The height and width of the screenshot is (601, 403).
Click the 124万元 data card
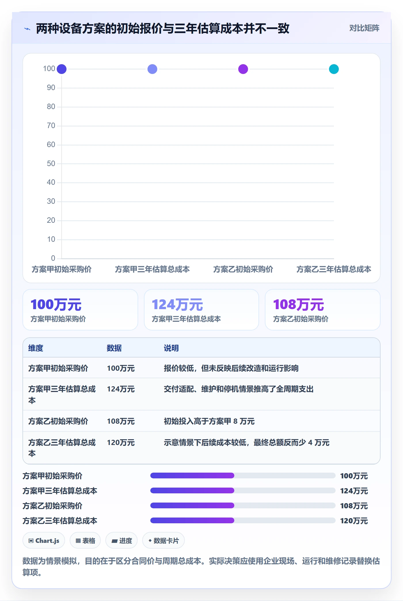click(x=201, y=310)
